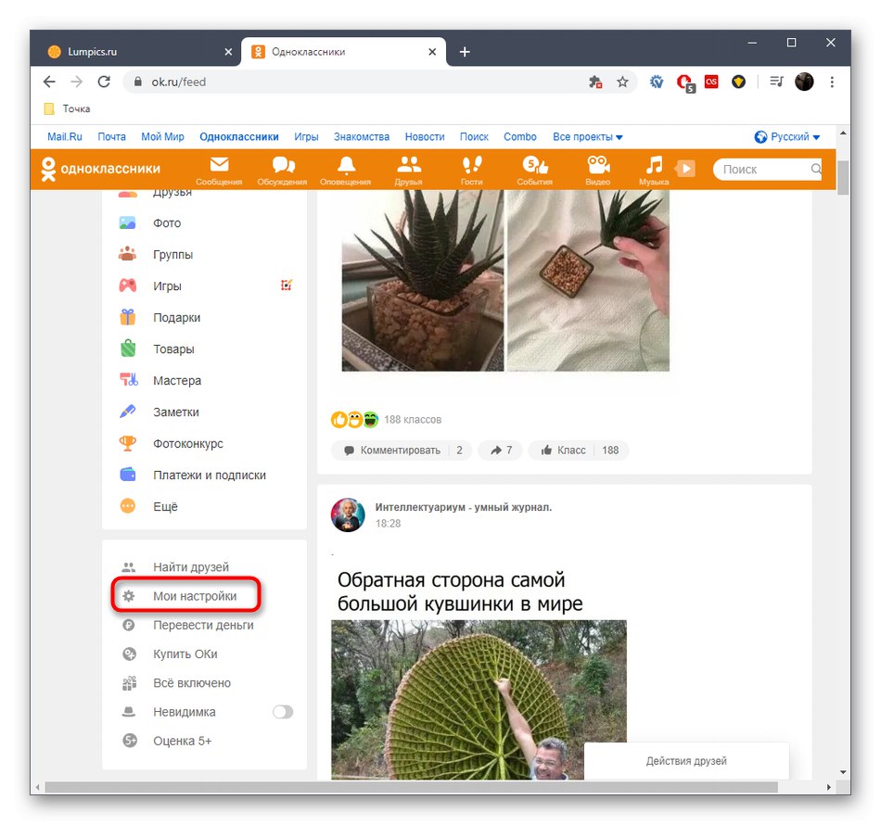Click the gear icon for Мои настройки
Image resolution: width=881 pixels, height=825 pixels.
[129, 596]
